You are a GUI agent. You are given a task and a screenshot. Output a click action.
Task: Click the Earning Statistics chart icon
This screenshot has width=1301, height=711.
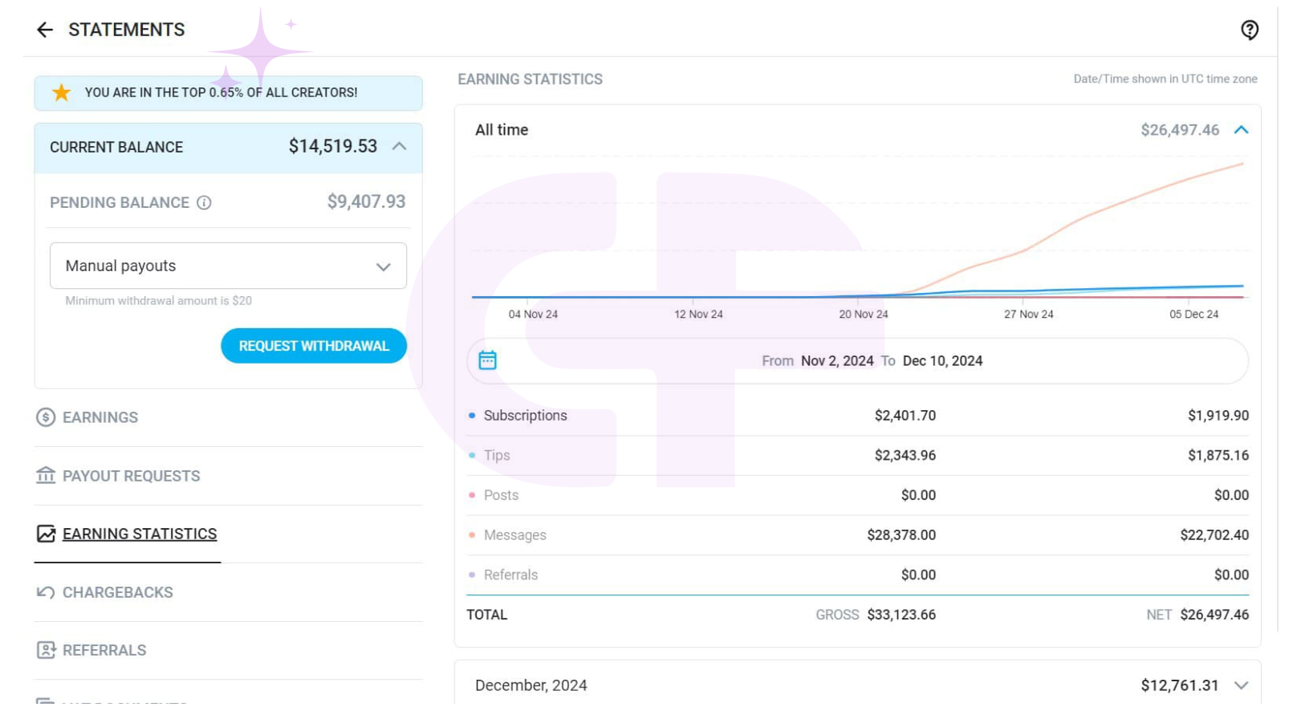click(x=46, y=534)
